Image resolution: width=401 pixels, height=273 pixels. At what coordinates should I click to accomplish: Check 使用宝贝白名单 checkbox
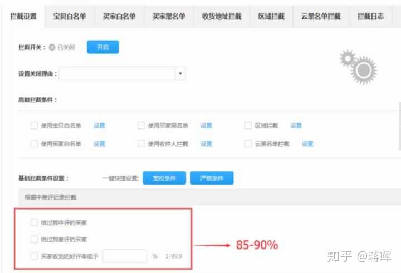click(x=34, y=126)
